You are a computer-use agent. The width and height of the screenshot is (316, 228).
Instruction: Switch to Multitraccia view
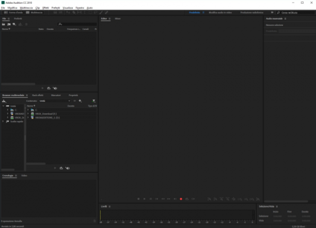point(34,12)
